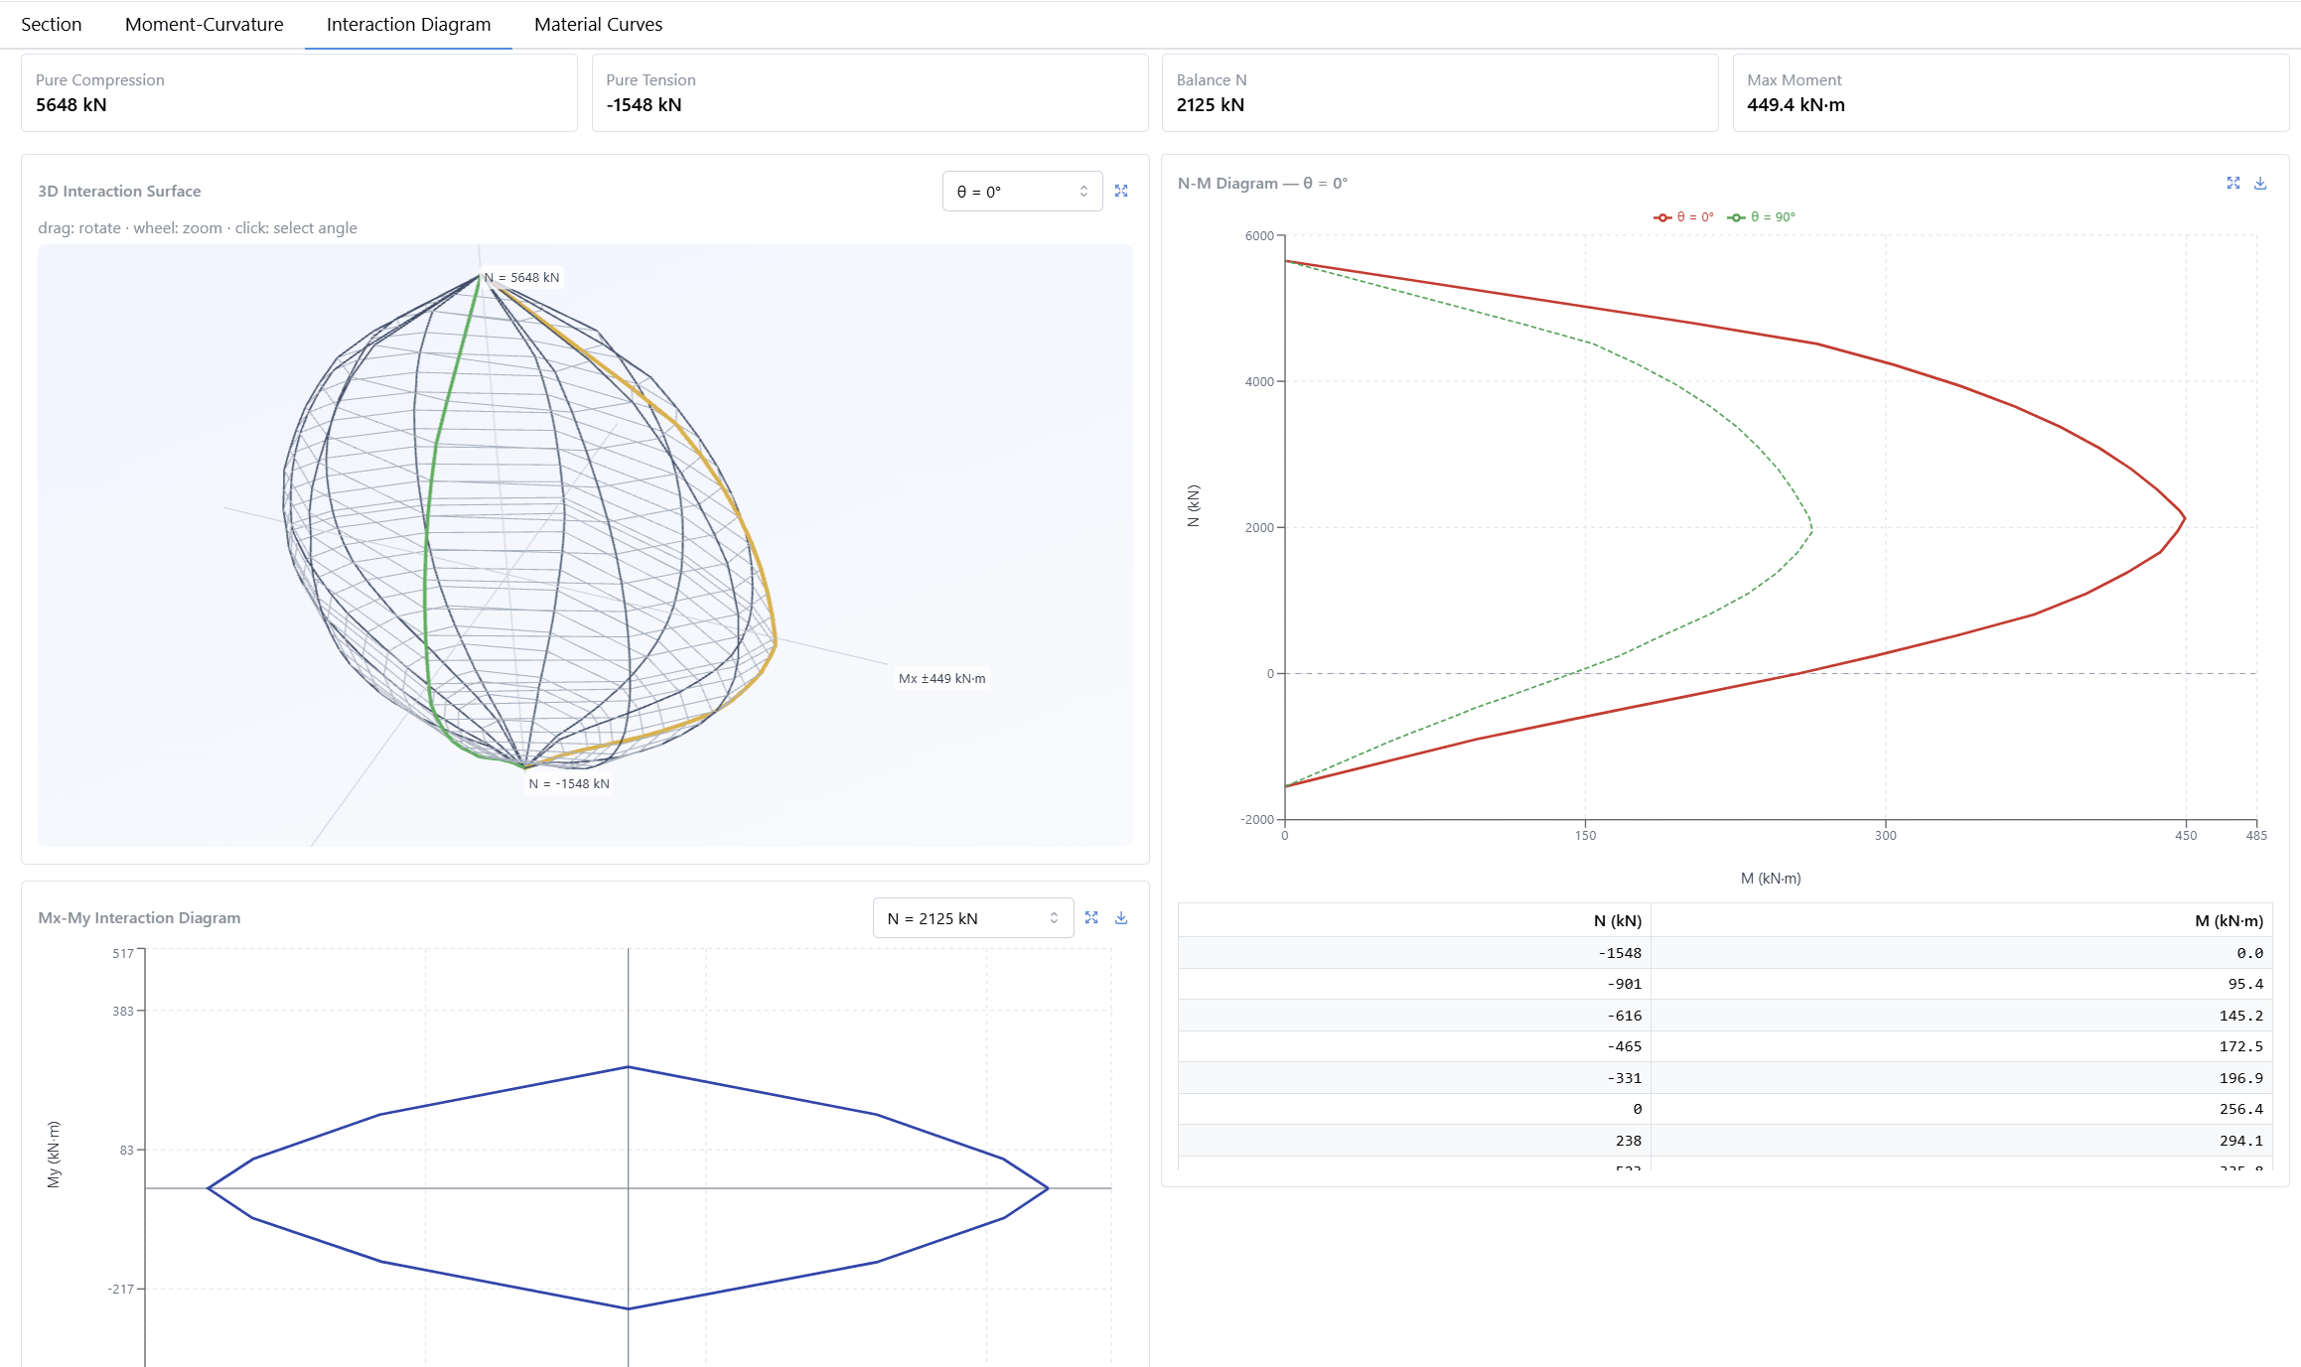Select the table row with N -465

click(x=1725, y=1046)
